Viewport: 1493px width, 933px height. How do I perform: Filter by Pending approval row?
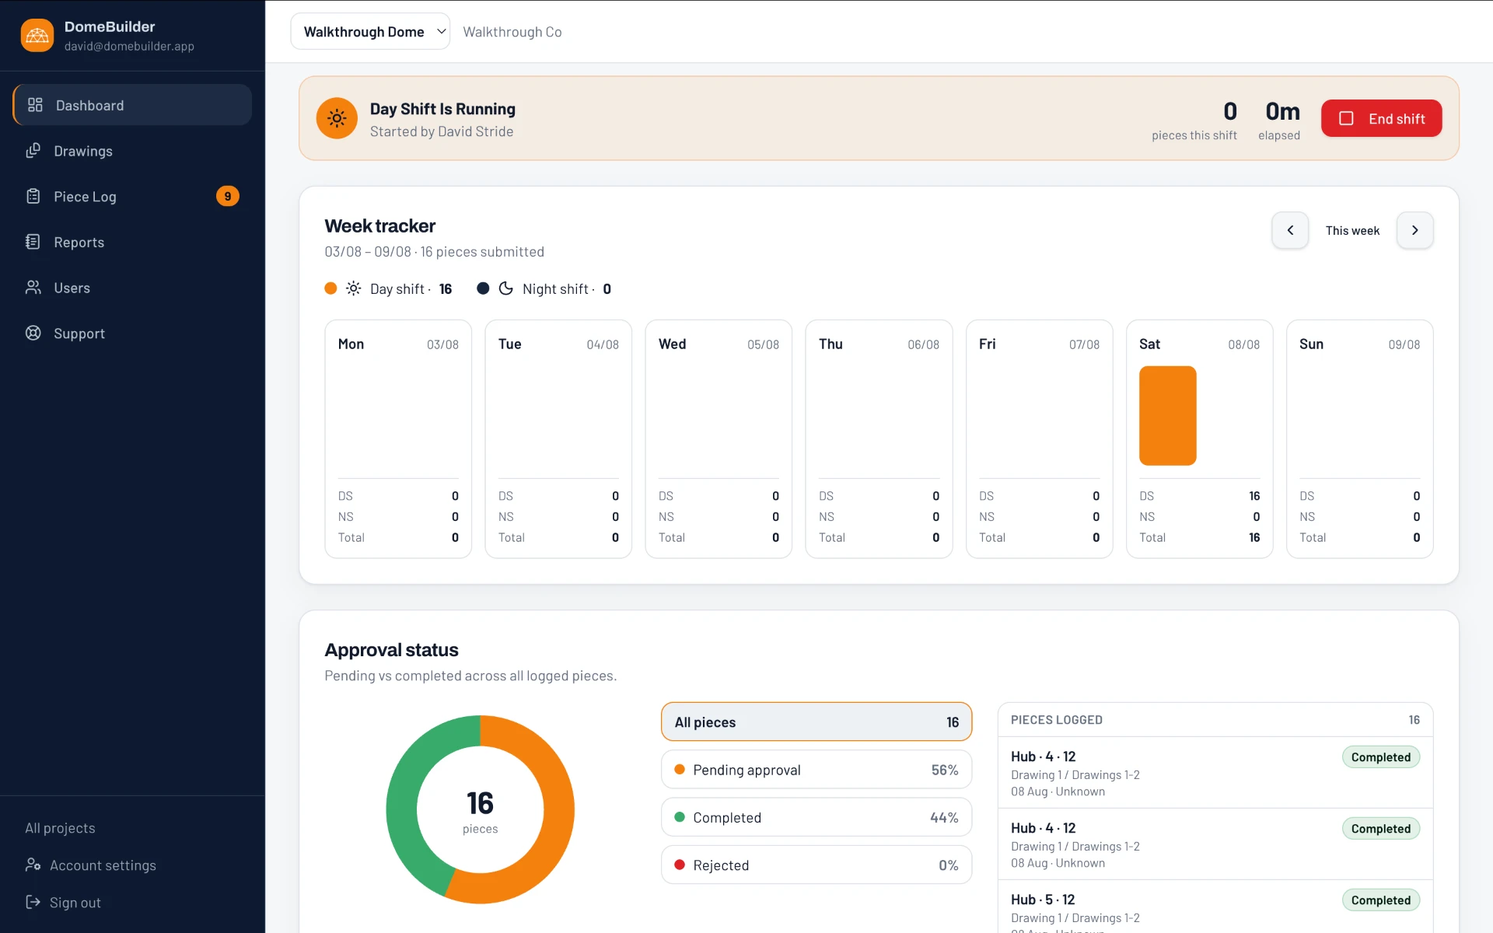click(x=816, y=770)
